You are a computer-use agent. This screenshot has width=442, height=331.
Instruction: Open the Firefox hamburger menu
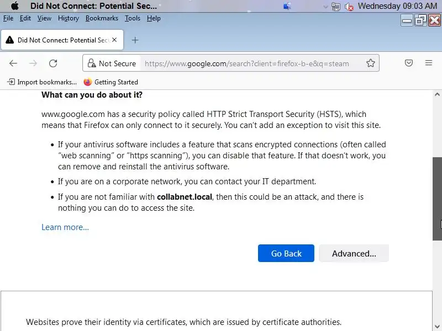429,63
